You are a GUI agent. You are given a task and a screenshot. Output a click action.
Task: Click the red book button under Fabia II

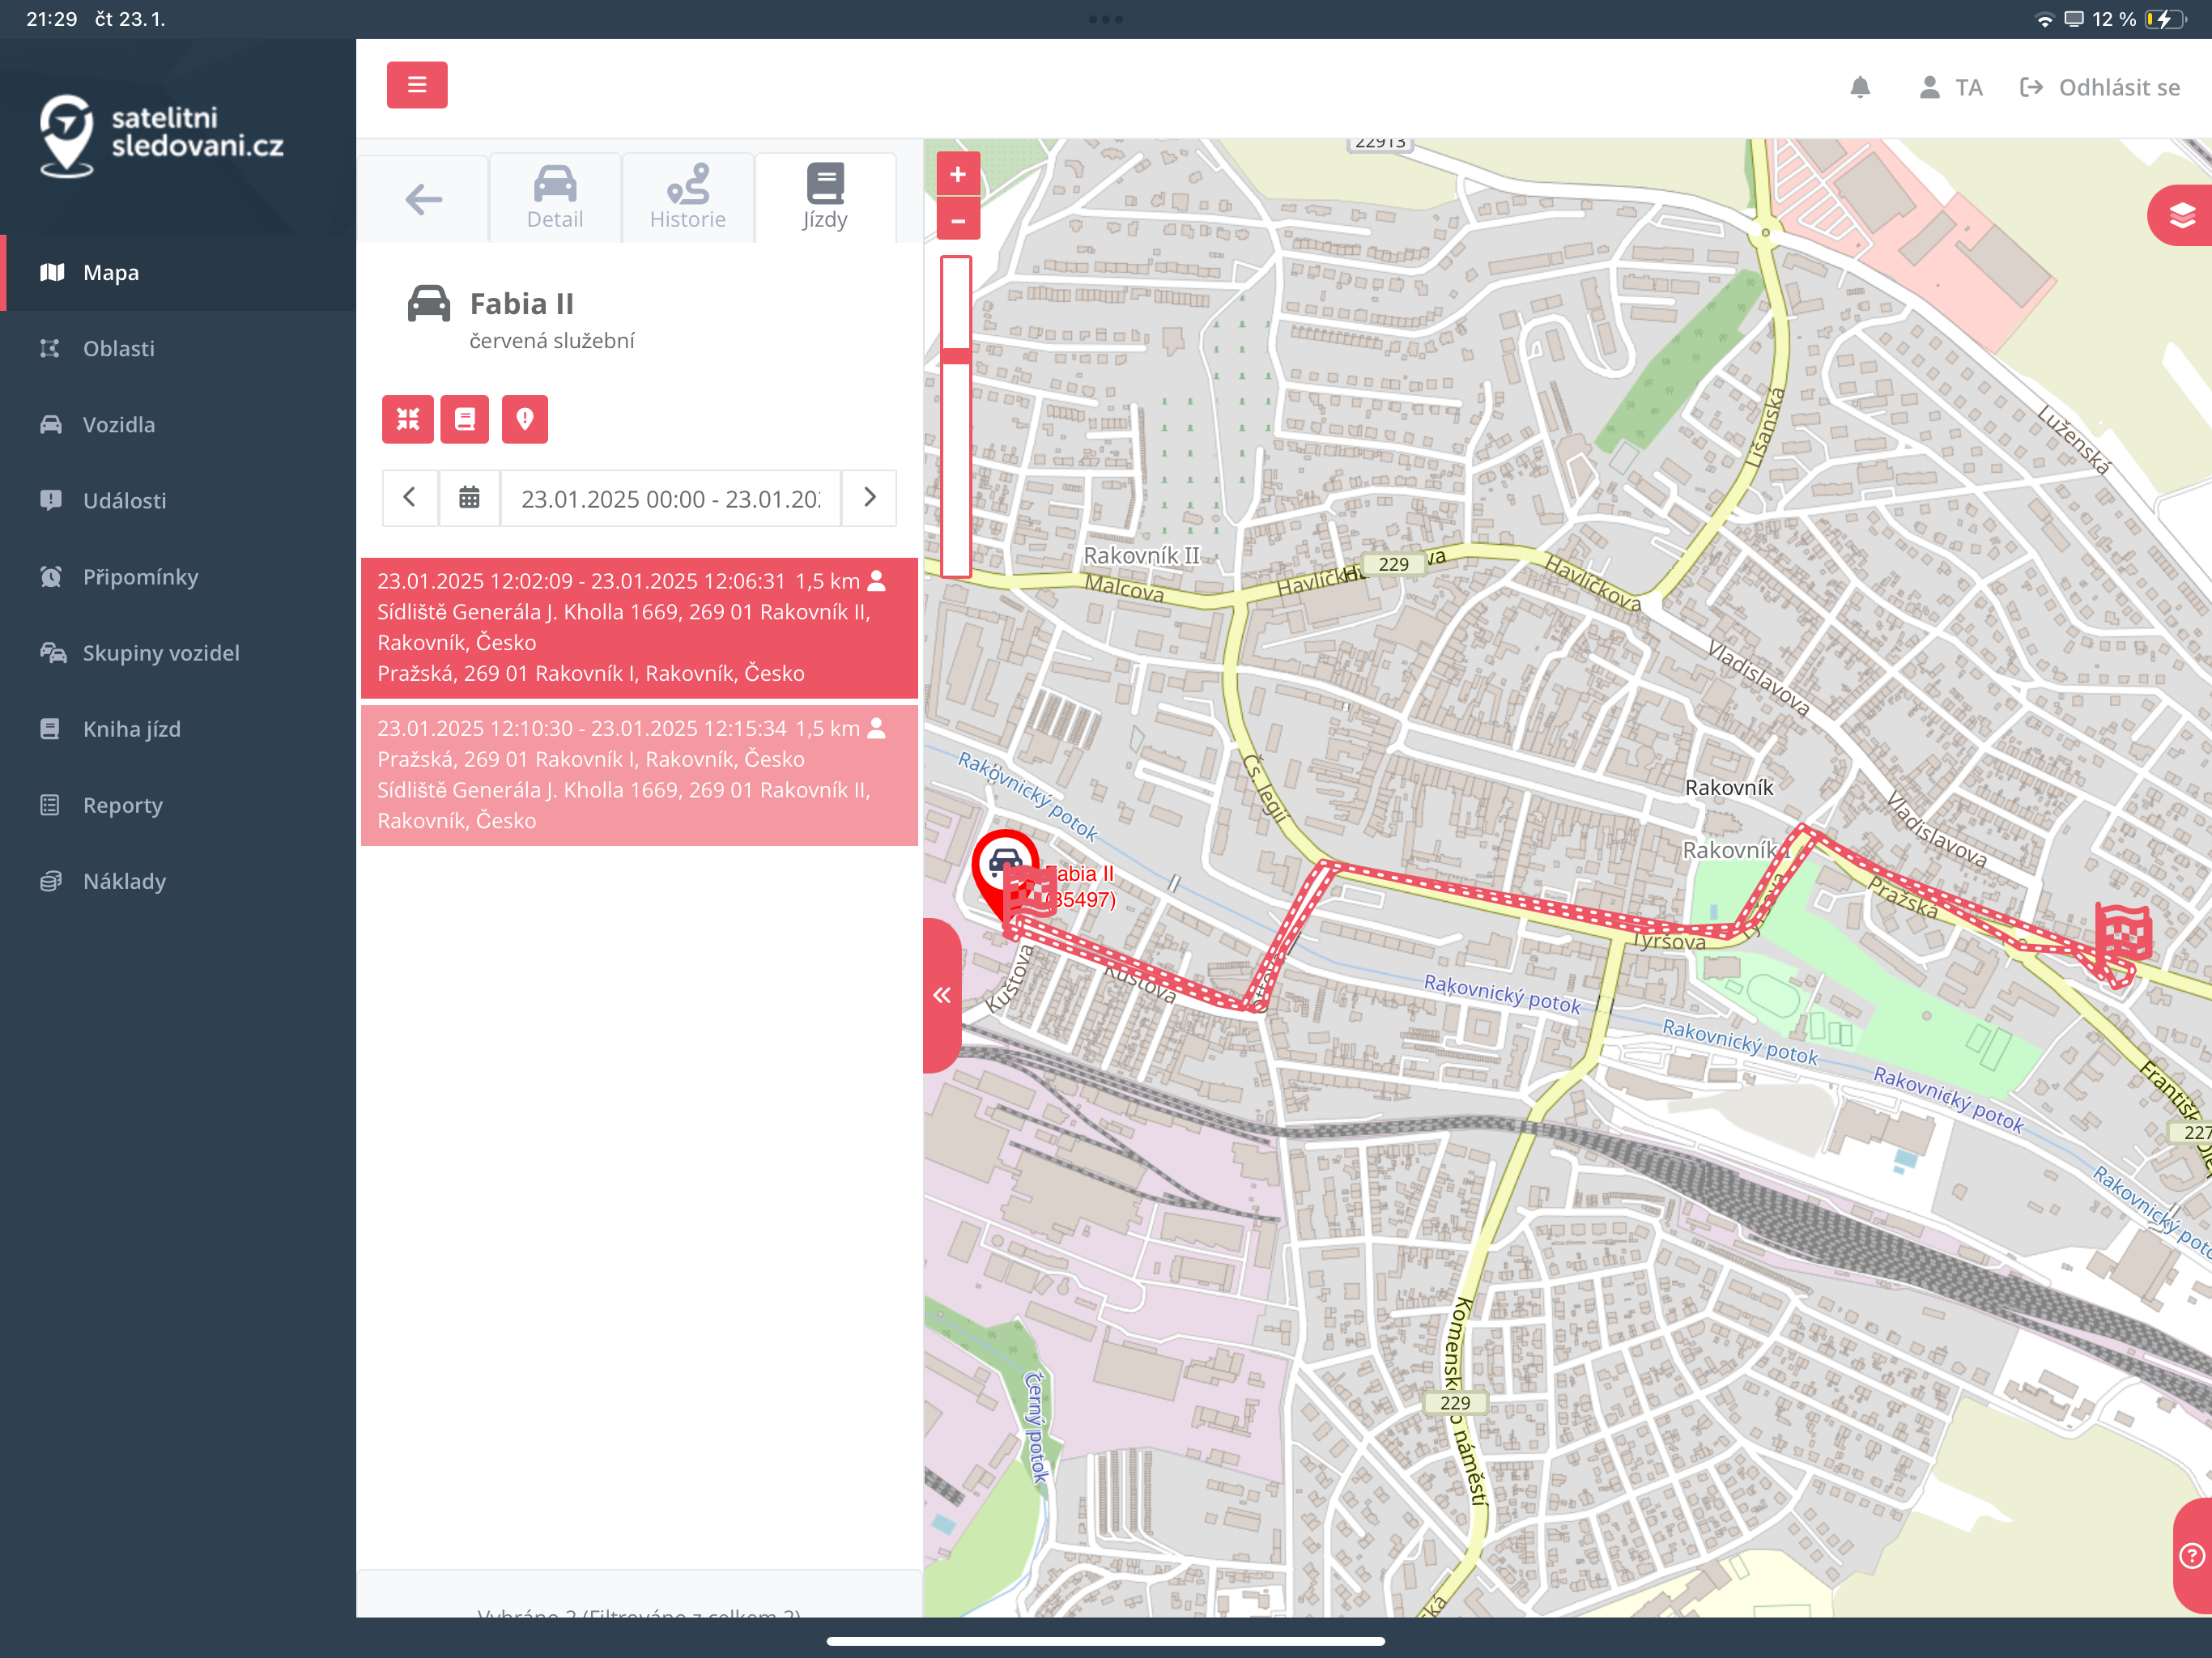click(465, 419)
